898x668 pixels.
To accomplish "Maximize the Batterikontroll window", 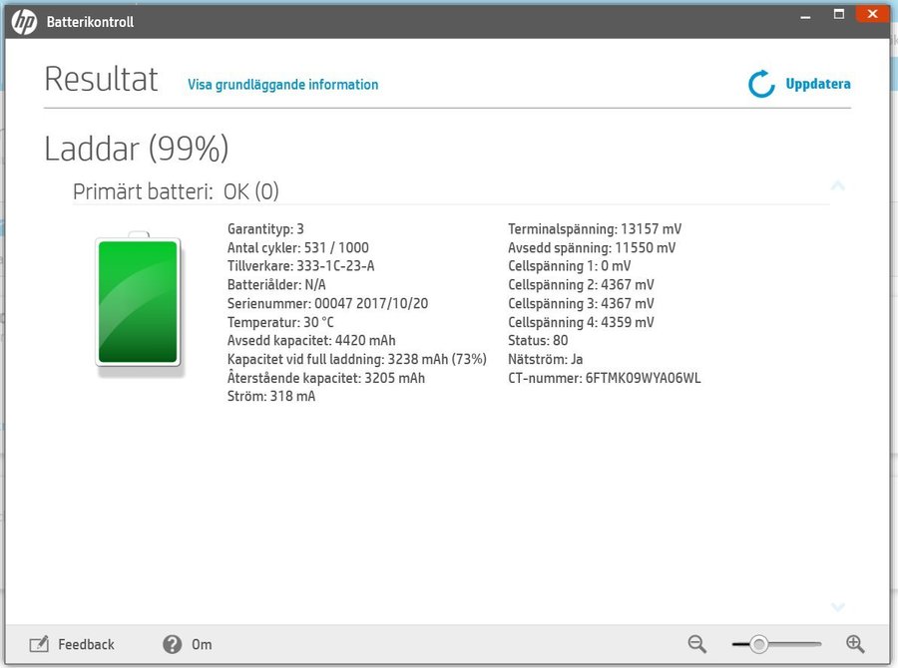I will pos(839,14).
